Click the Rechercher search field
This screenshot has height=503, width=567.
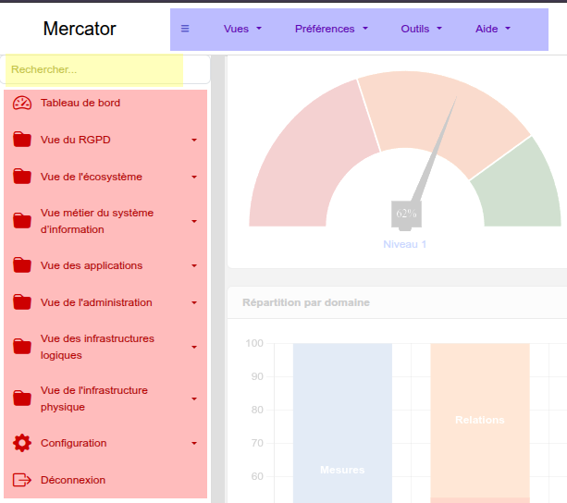click(94, 69)
